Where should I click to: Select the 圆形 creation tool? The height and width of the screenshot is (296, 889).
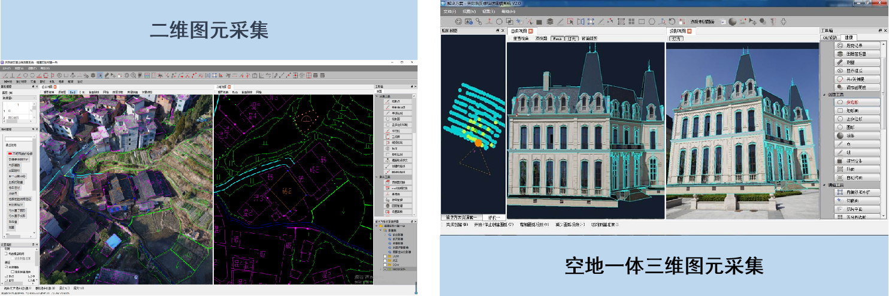point(857,127)
